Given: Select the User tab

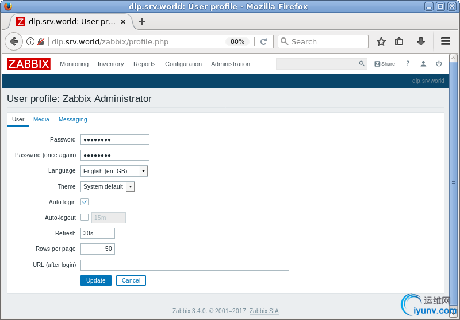Looking at the screenshot, I should point(18,119).
